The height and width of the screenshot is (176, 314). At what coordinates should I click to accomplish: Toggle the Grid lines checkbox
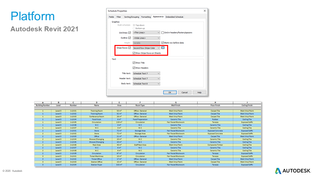130,33
